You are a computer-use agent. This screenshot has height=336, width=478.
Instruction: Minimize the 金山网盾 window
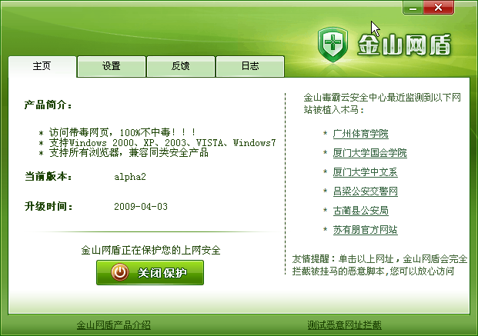(413, 8)
